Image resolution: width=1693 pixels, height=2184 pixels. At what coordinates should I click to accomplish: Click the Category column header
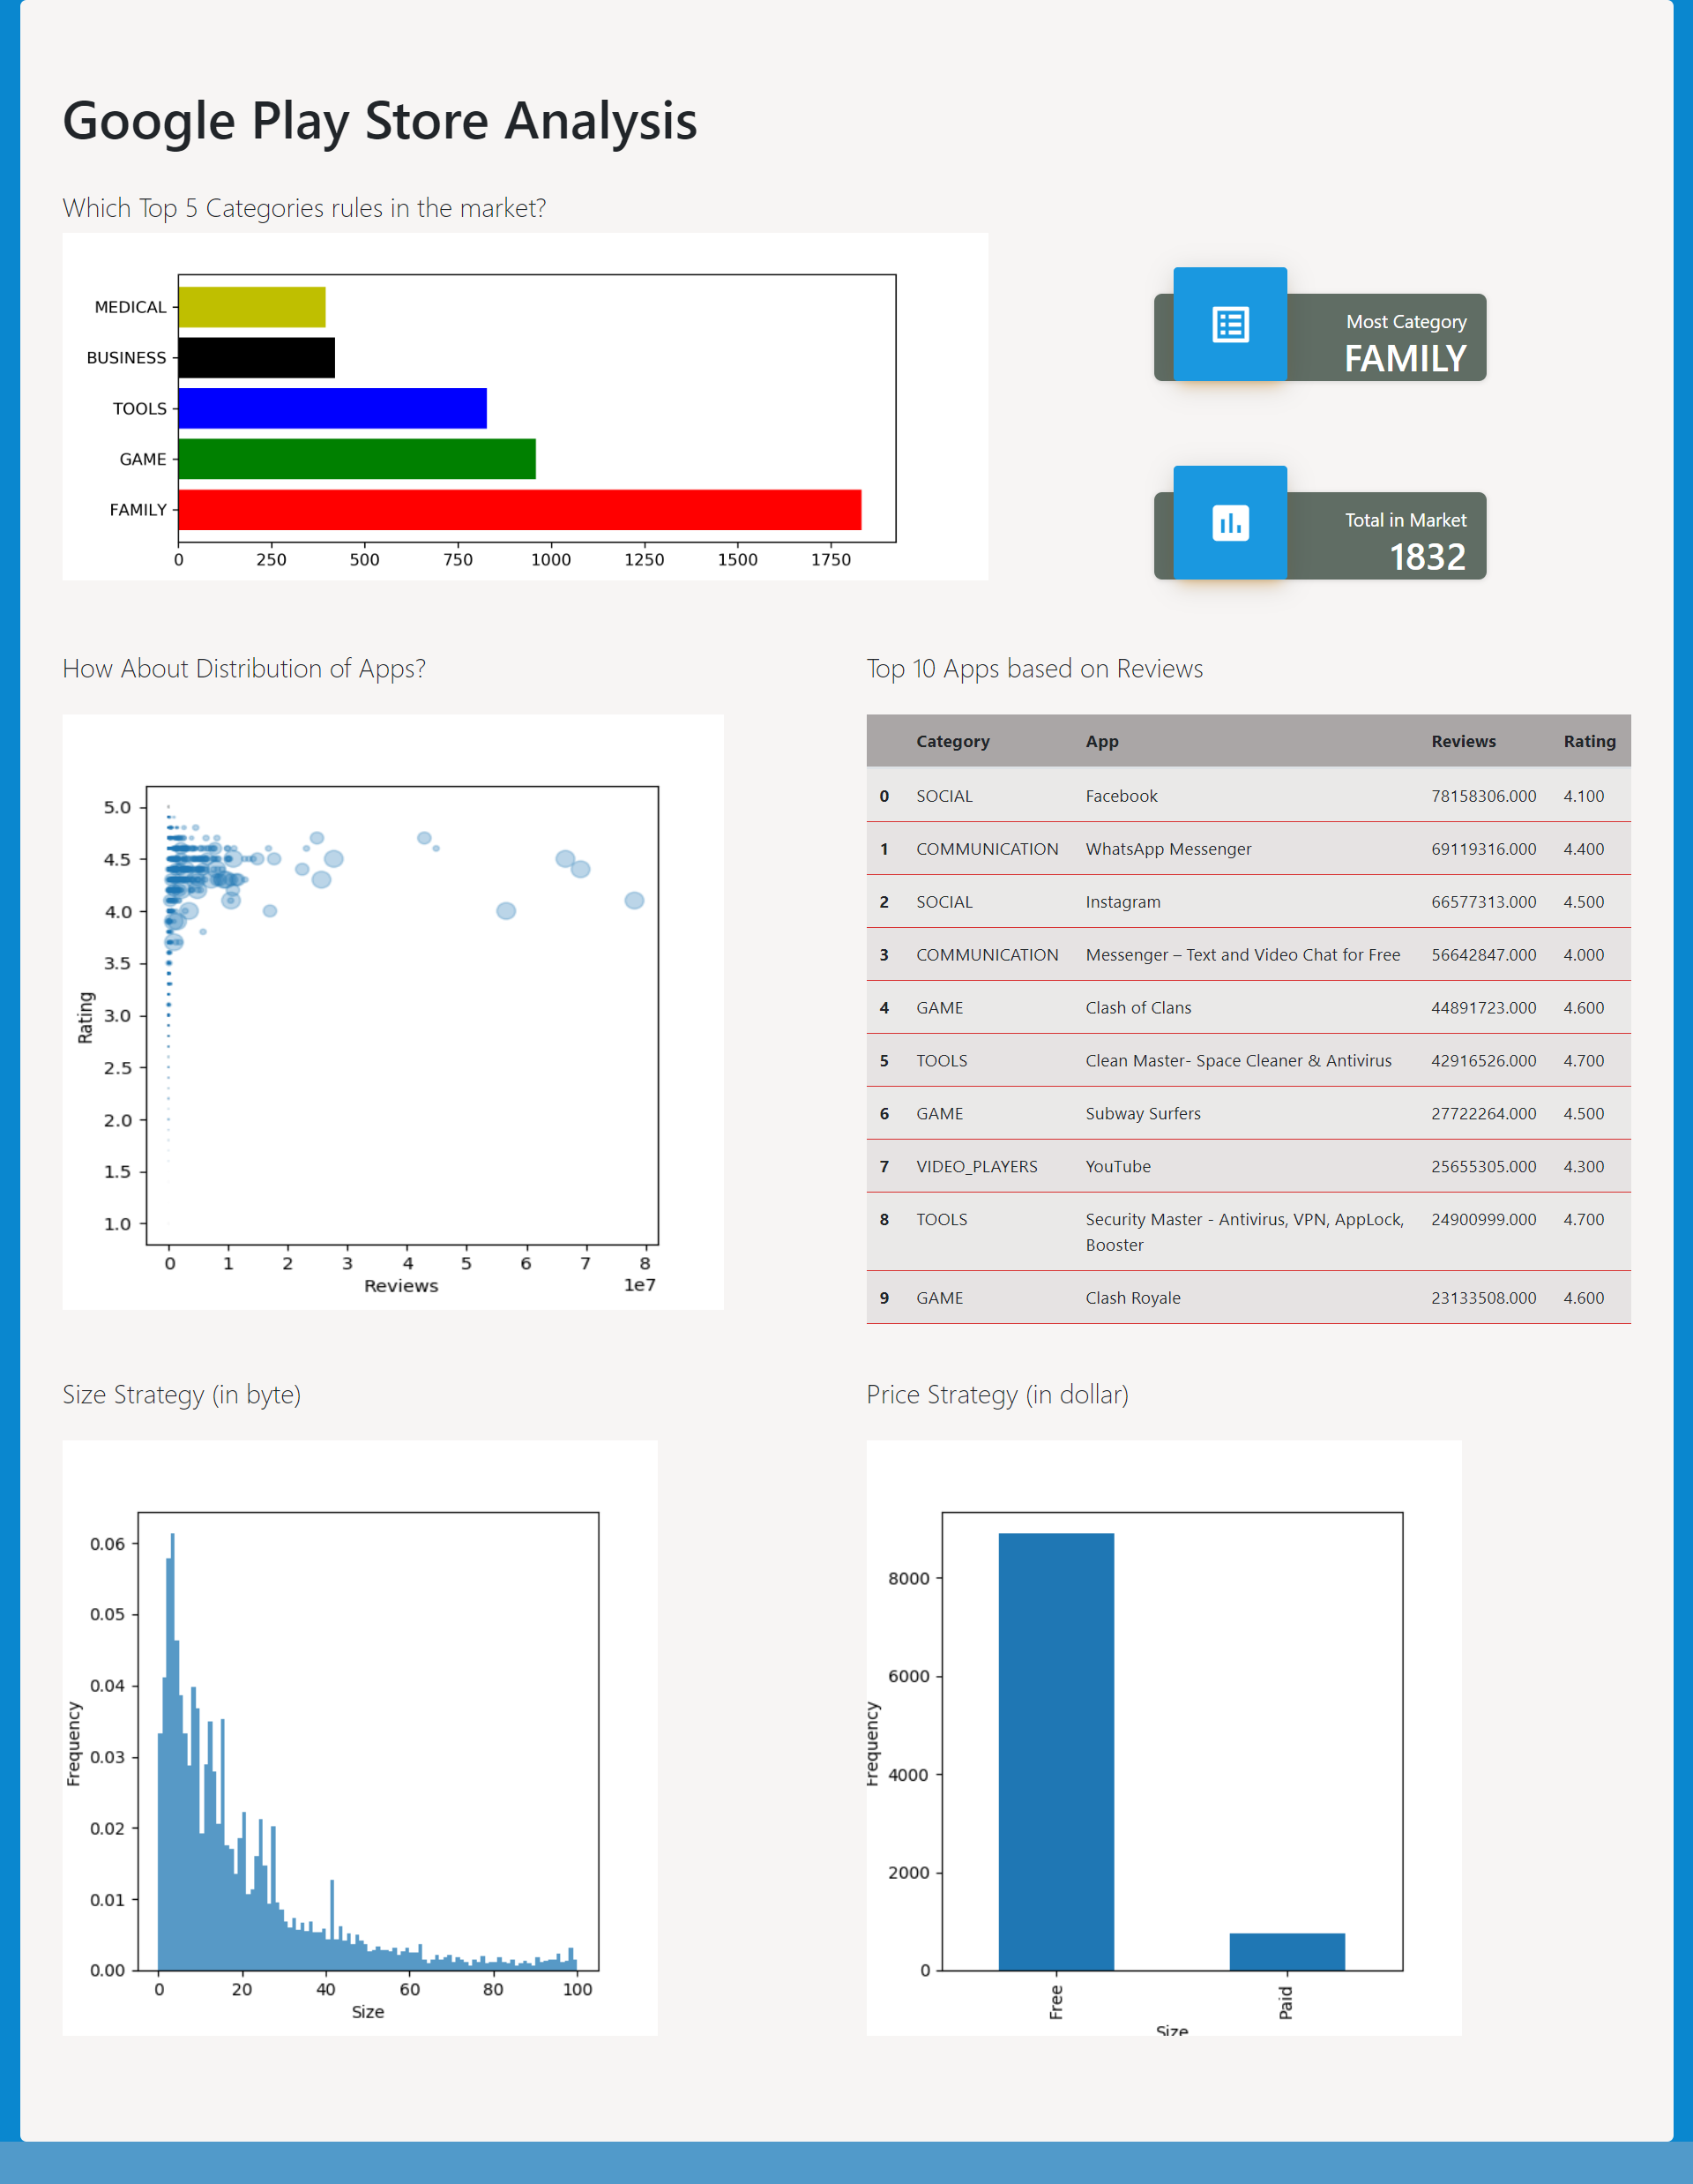952,741
